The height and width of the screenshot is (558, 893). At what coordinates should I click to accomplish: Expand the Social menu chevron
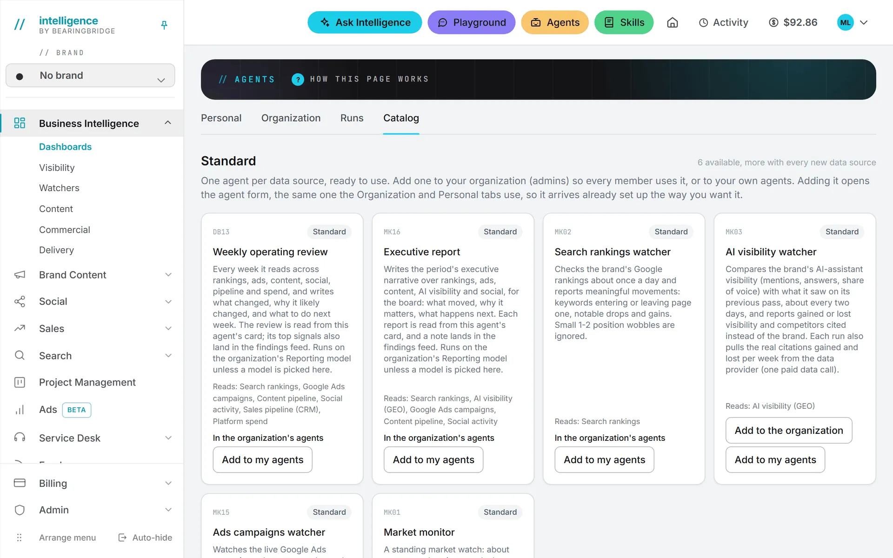[x=168, y=302]
